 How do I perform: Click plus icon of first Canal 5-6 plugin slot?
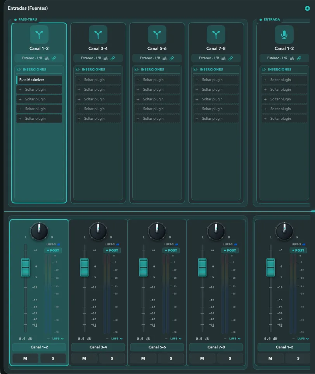(138, 80)
